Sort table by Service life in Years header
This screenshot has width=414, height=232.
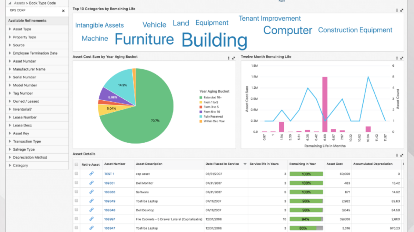click(264, 164)
